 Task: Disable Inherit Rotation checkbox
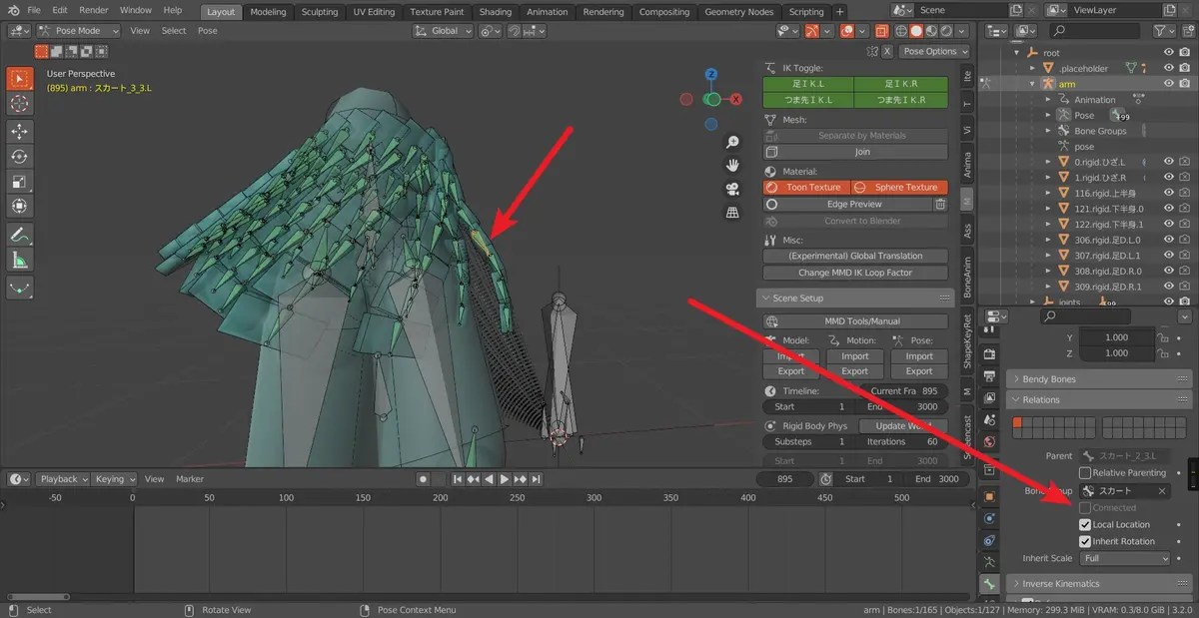1085,541
